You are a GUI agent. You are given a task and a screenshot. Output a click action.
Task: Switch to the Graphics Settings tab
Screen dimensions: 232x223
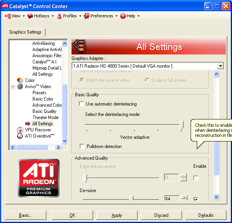point(26,32)
